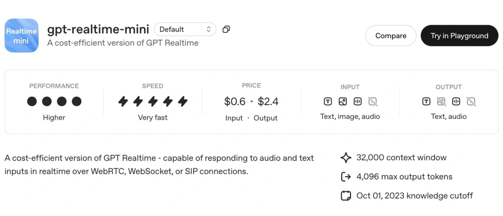The image size is (503, 216).
Task: Copy model name with copy icon
Action: 226,29
